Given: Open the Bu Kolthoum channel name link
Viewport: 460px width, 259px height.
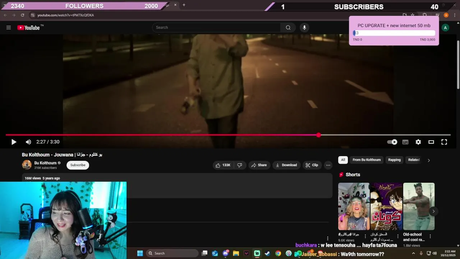Looking at the screenshot, I should [45, 163].
